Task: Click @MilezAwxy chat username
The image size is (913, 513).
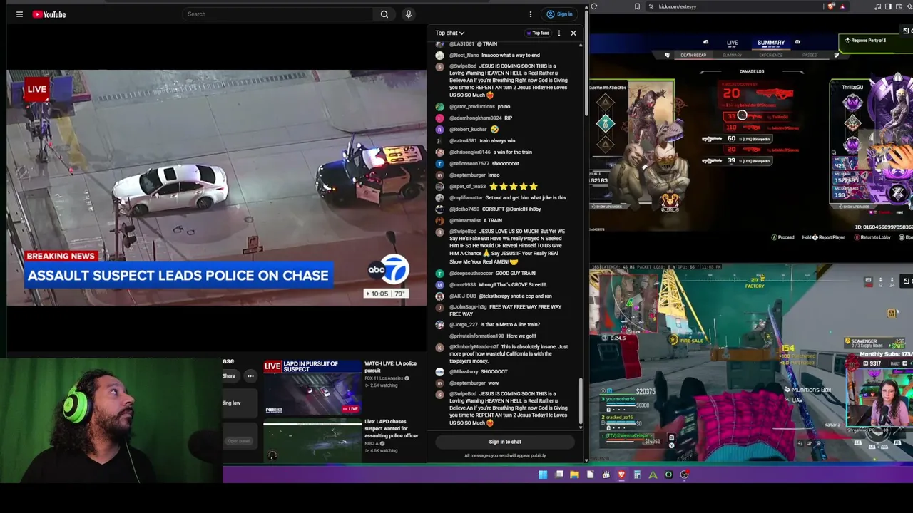Action: click(464, 372)
